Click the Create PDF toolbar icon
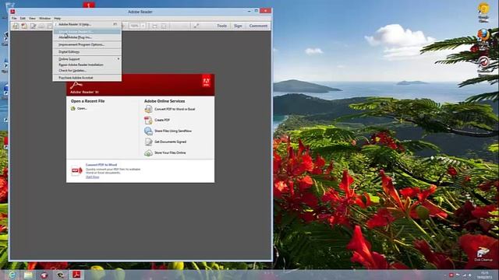This screenshot has height=280, width=499. pyautogui.click(x=24, y=26)
